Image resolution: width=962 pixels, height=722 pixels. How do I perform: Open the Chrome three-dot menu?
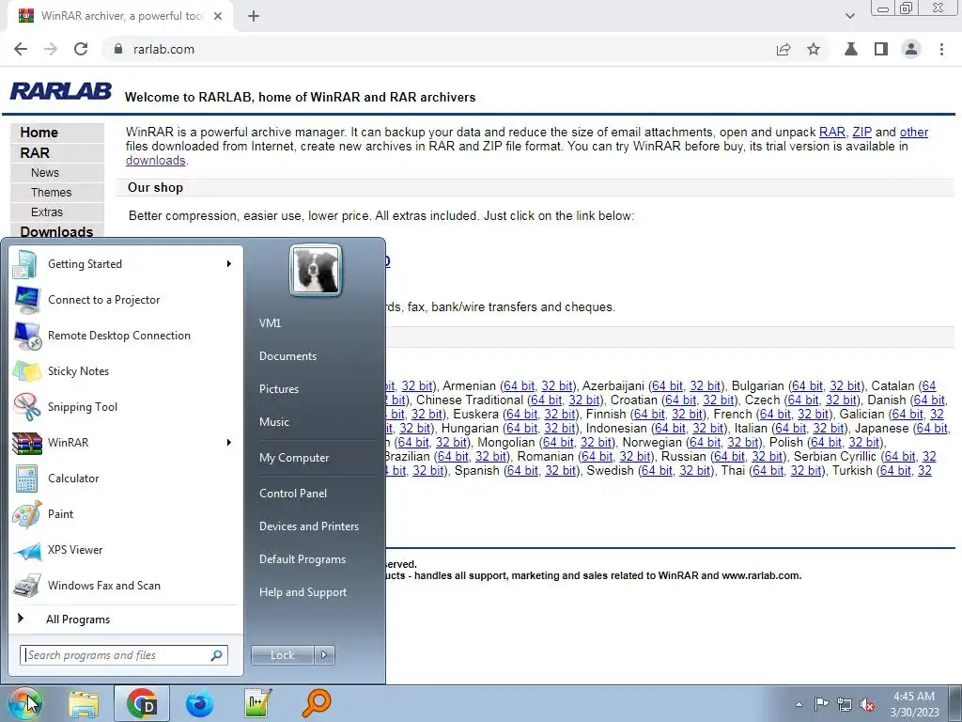click(x=941, y=49)
